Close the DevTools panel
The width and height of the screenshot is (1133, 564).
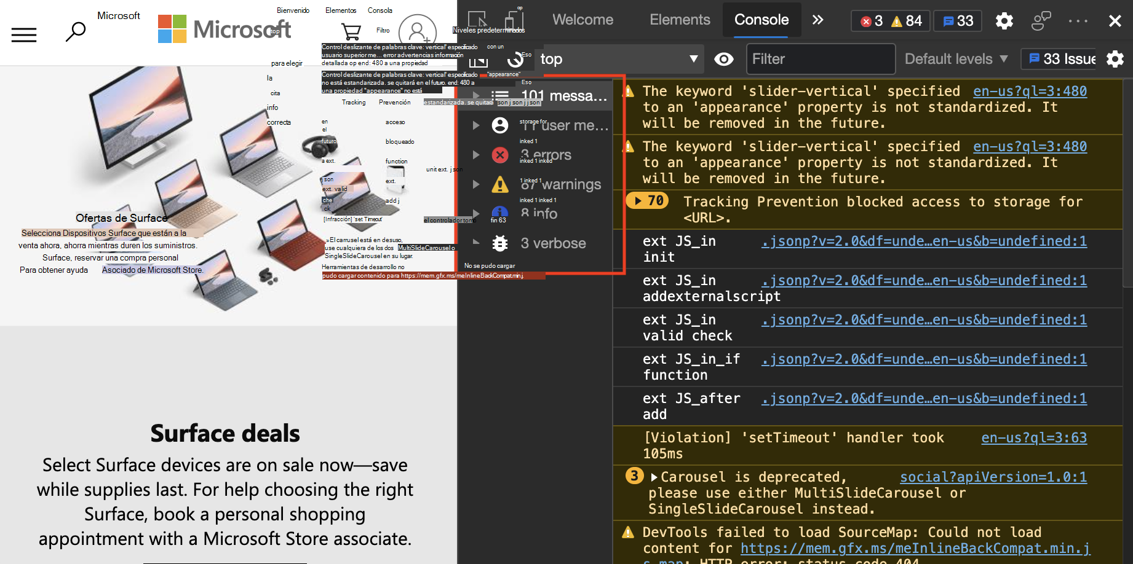coord(1115,21)
